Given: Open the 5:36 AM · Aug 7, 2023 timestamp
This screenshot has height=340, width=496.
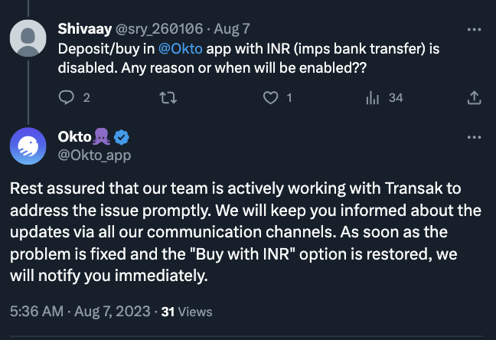Looking at the screenshot, I should click(x=79, y=312).
